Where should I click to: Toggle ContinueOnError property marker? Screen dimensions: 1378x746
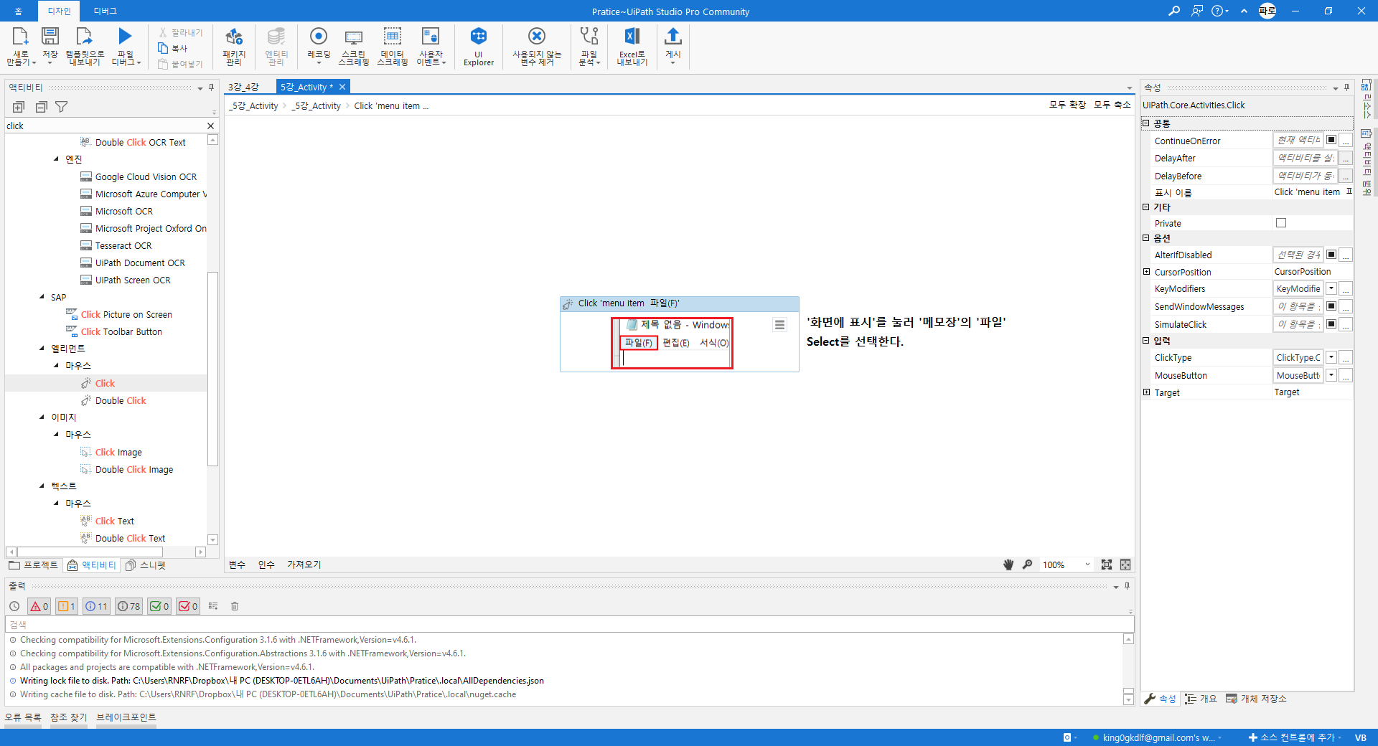(1331, 140)
